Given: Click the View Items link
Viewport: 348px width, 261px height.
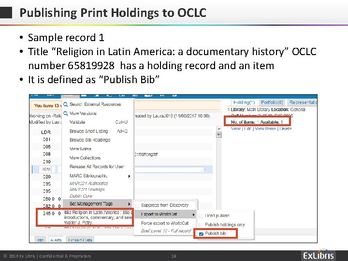Looking at the screenshot, I should pyautogui.click(x=265, y=129).
